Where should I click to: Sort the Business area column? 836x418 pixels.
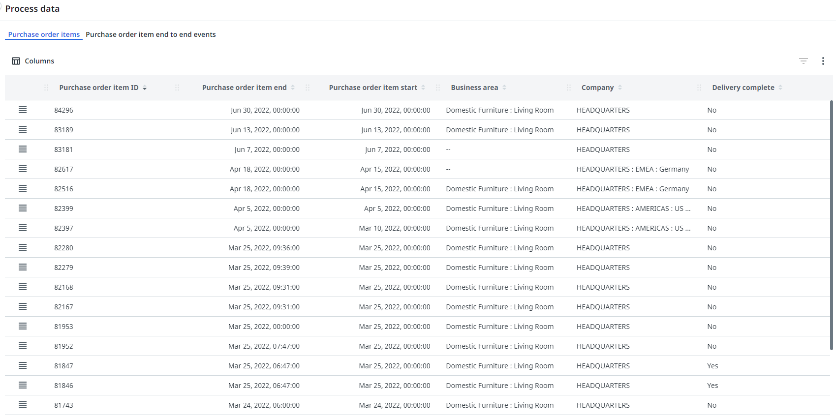(x=504, y=88)
